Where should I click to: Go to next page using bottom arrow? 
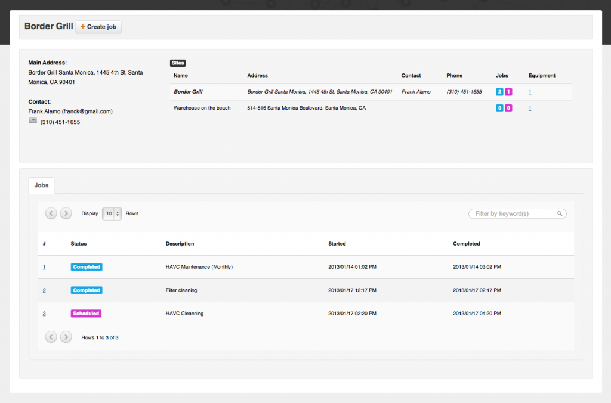66,337
